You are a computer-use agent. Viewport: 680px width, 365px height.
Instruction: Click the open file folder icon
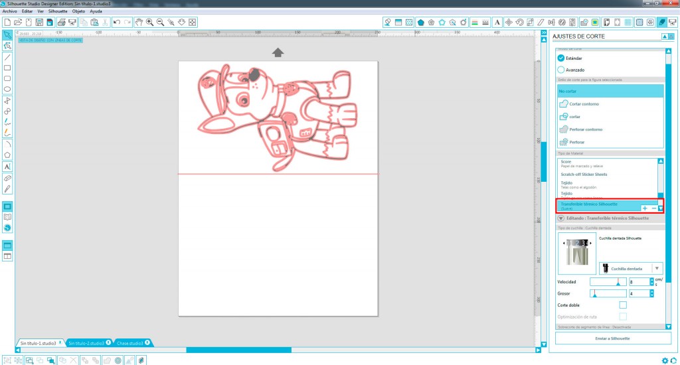click(18, 22)
